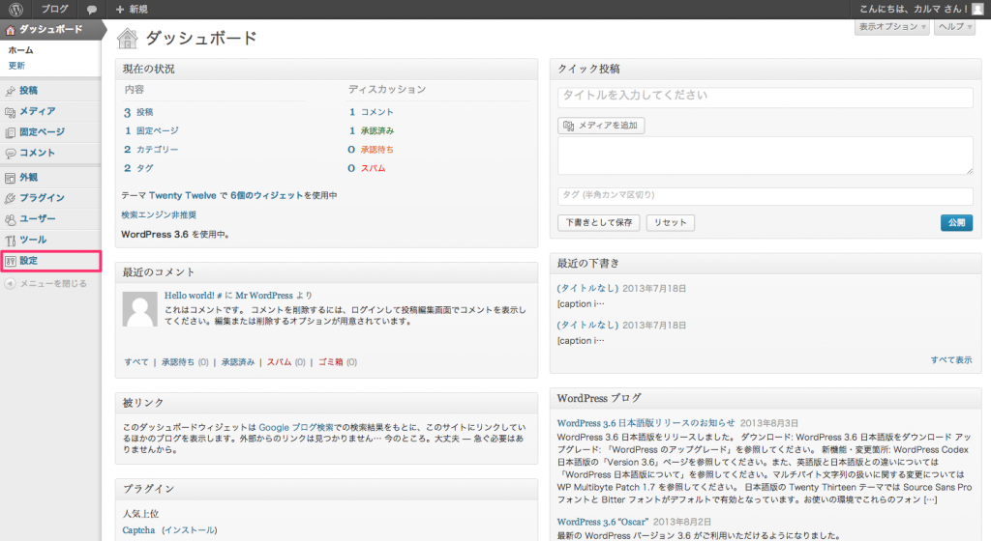Click 検索エンジン非推奨 link

pyautogui.click(x=159, y=215)
